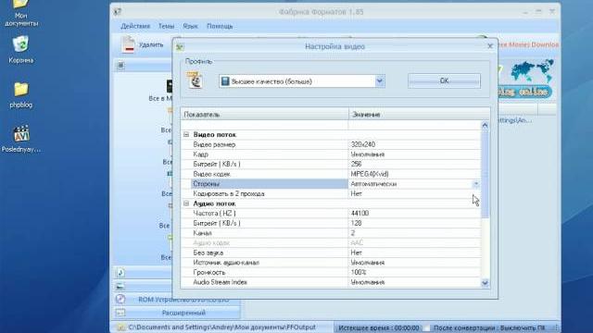The image size is (593, 333).
Task: Click the video settings dialog title icon
Action: (180, 47)
